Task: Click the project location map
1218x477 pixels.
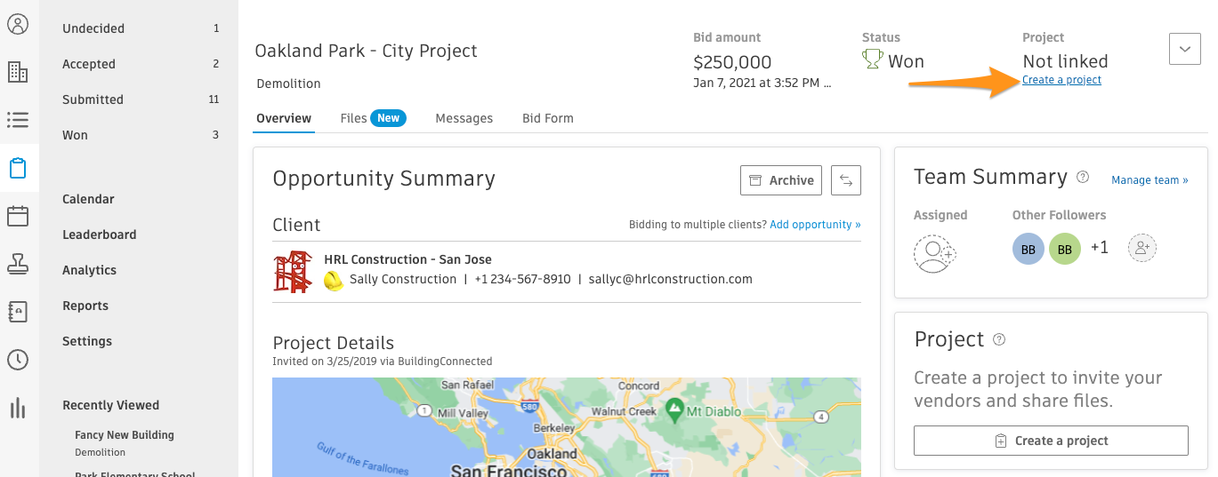Action: click(x=566, y=426)
